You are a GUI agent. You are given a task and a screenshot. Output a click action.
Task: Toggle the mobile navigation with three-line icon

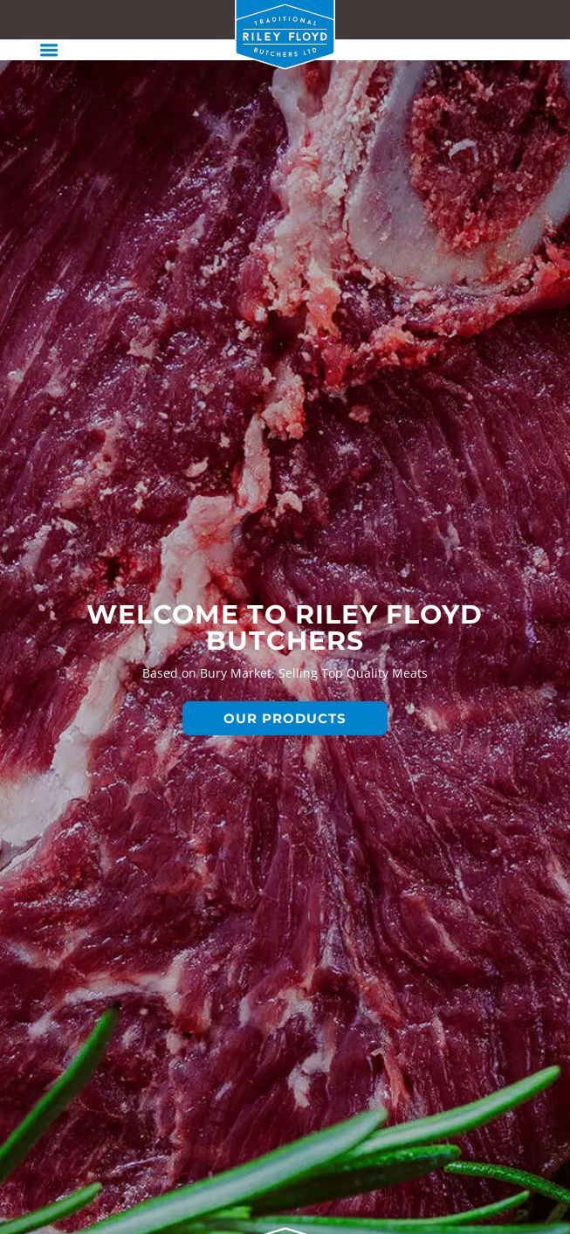pyautogui.click(x=49, y=50)
